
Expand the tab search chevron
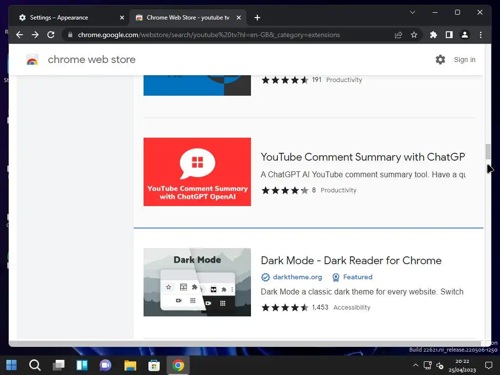pos(412,12)
